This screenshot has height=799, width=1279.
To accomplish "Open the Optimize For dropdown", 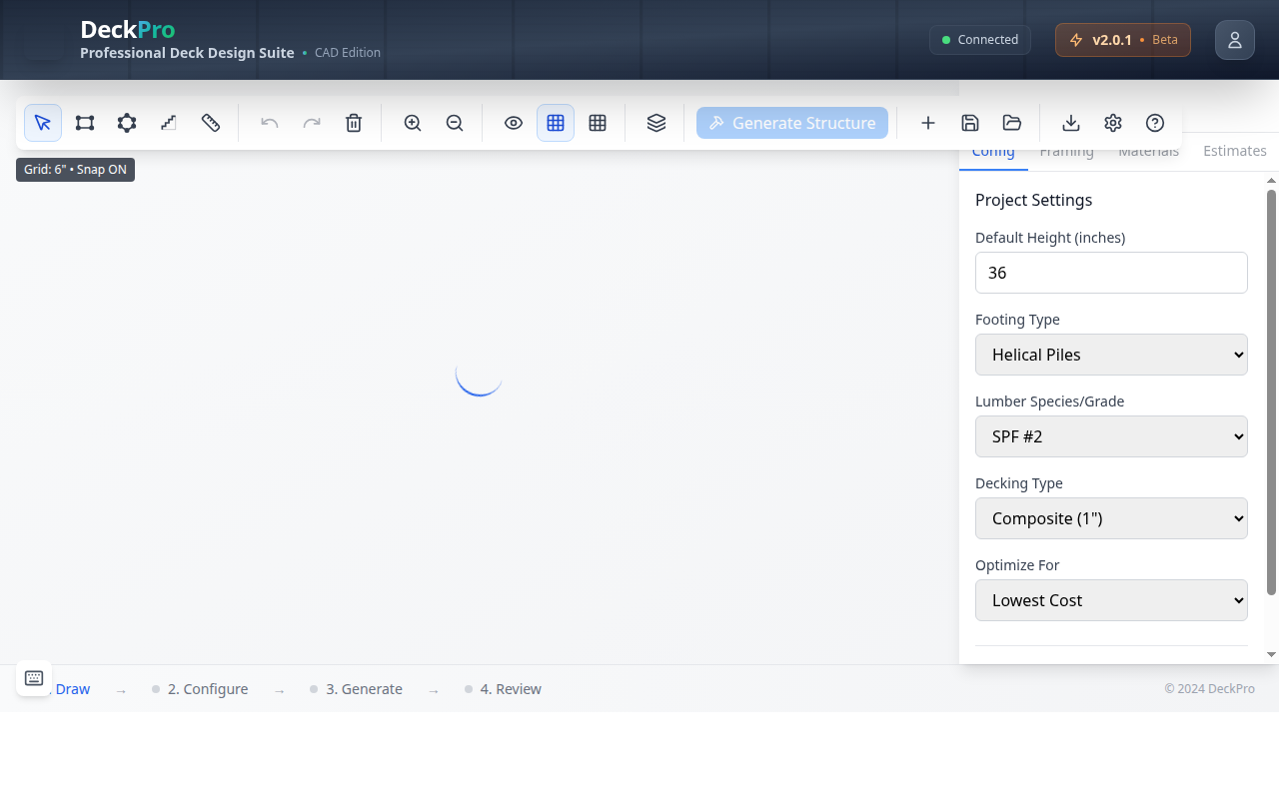I will [1111, 600].
